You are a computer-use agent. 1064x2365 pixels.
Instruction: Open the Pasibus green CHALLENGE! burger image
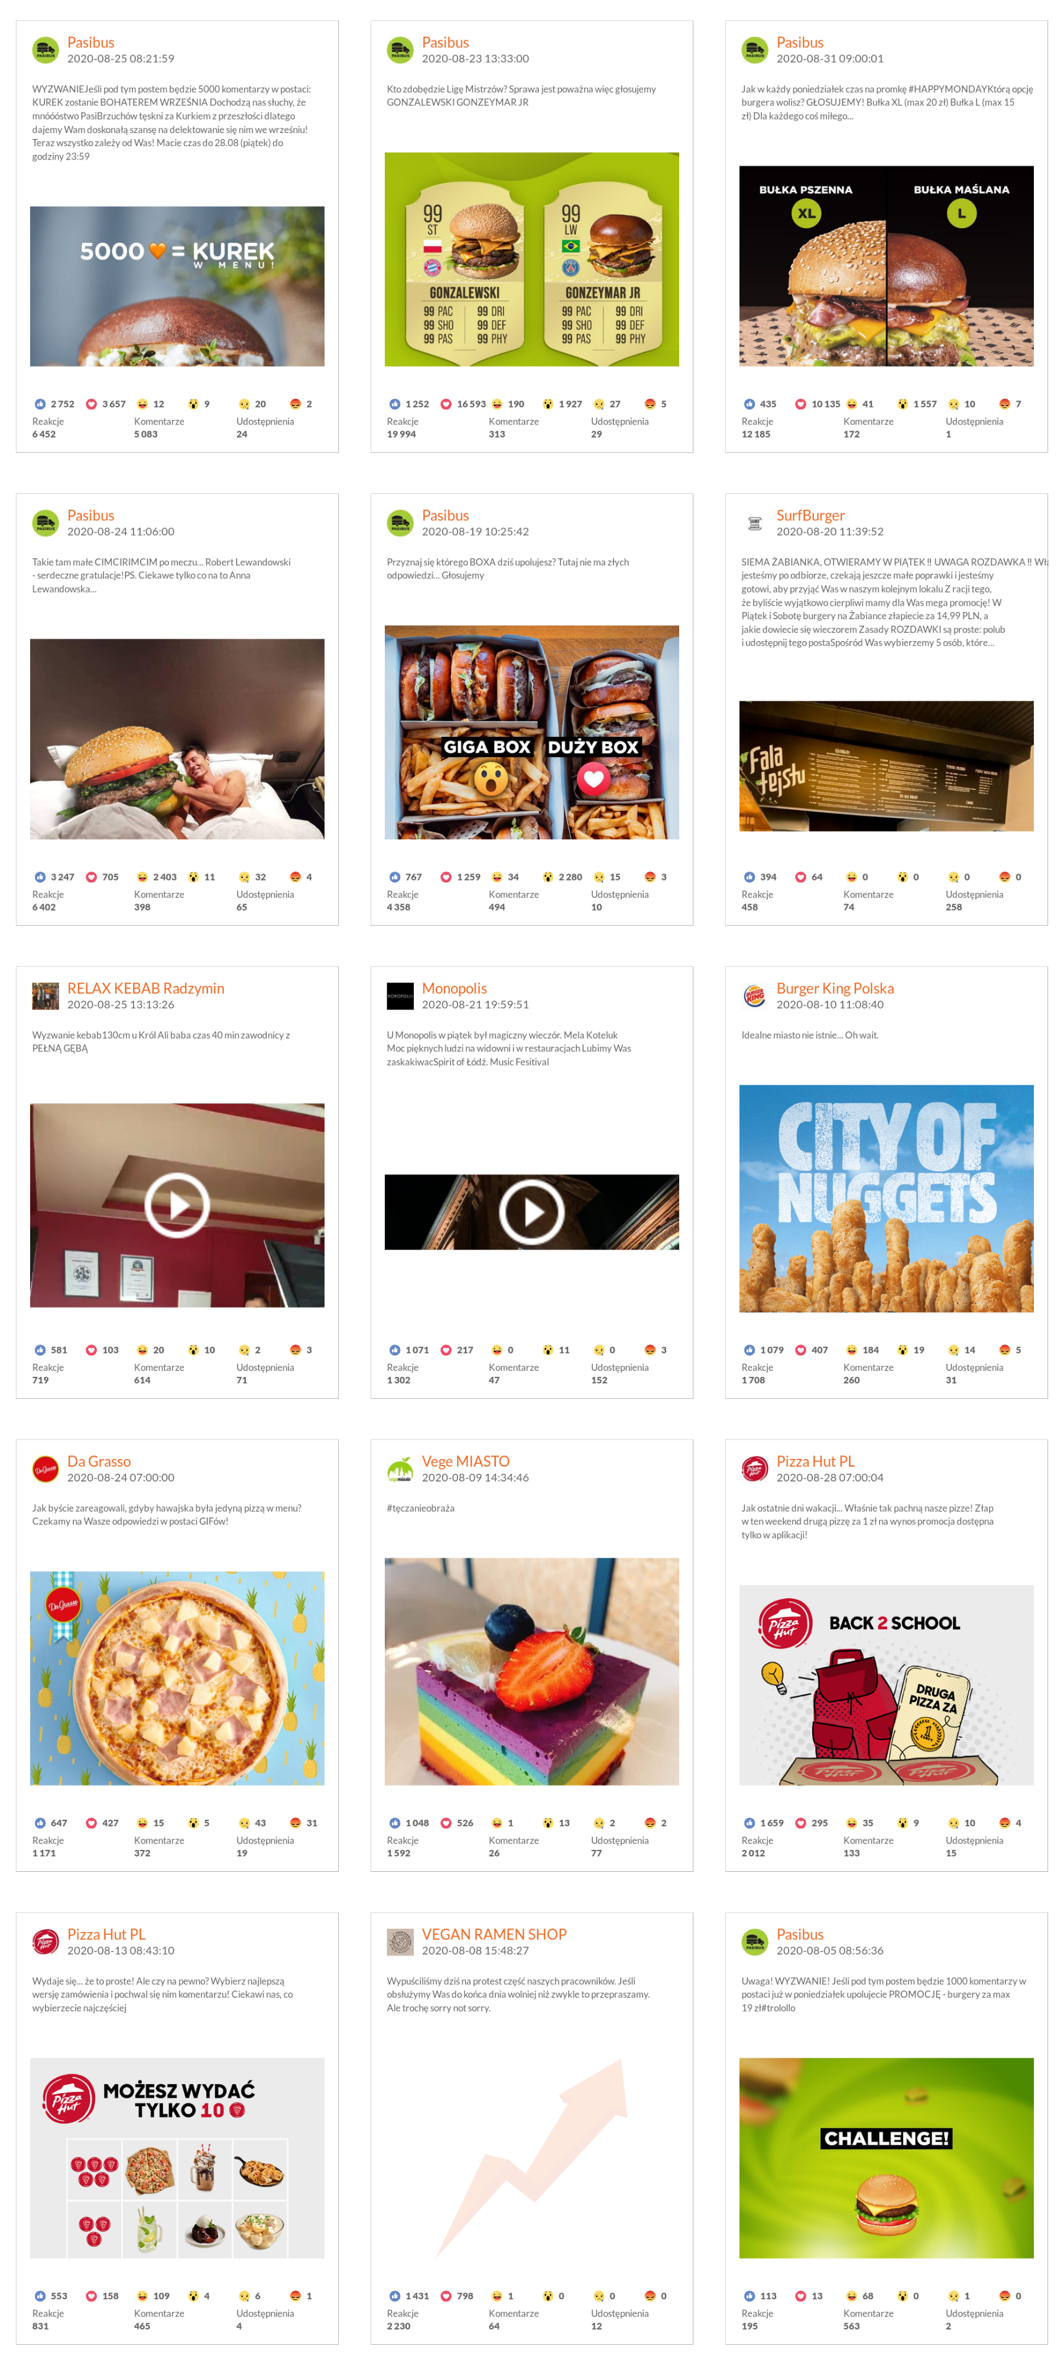click(886, 2157)
